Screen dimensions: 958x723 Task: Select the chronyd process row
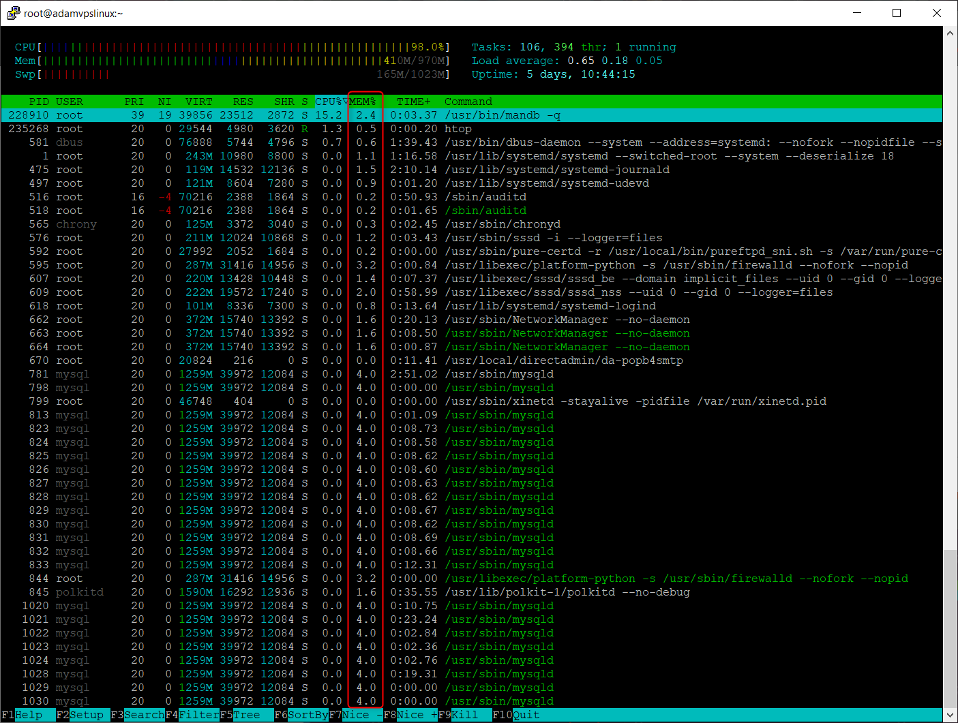[x=472, y=224]
